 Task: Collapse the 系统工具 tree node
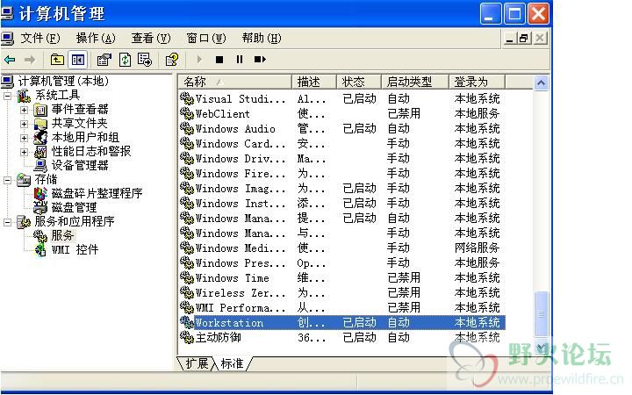pos(7,96)
